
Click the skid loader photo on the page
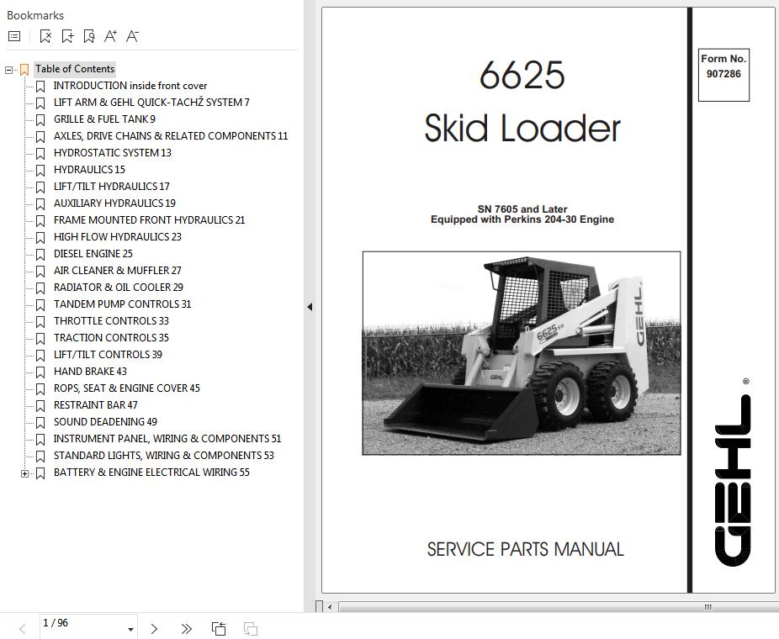point(521,353)
